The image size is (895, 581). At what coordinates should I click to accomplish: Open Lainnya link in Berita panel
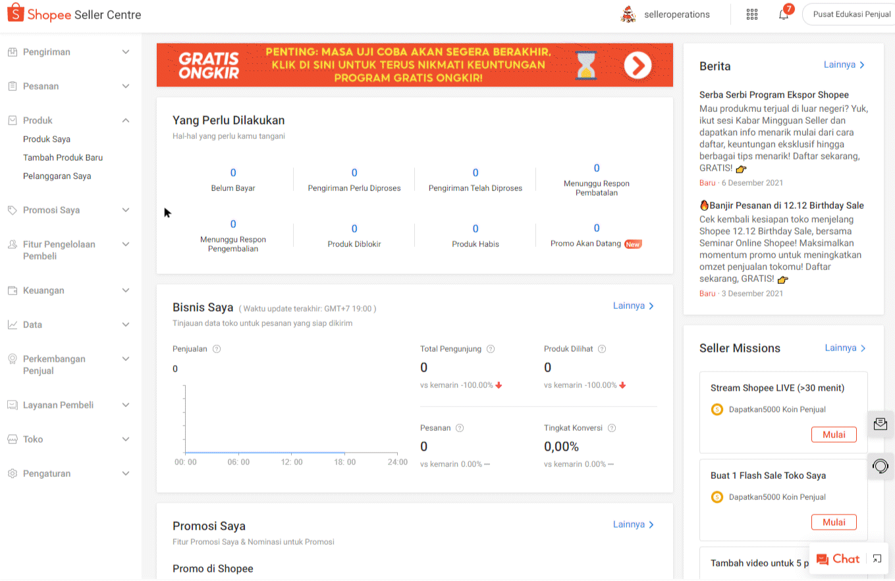[844, 65]
